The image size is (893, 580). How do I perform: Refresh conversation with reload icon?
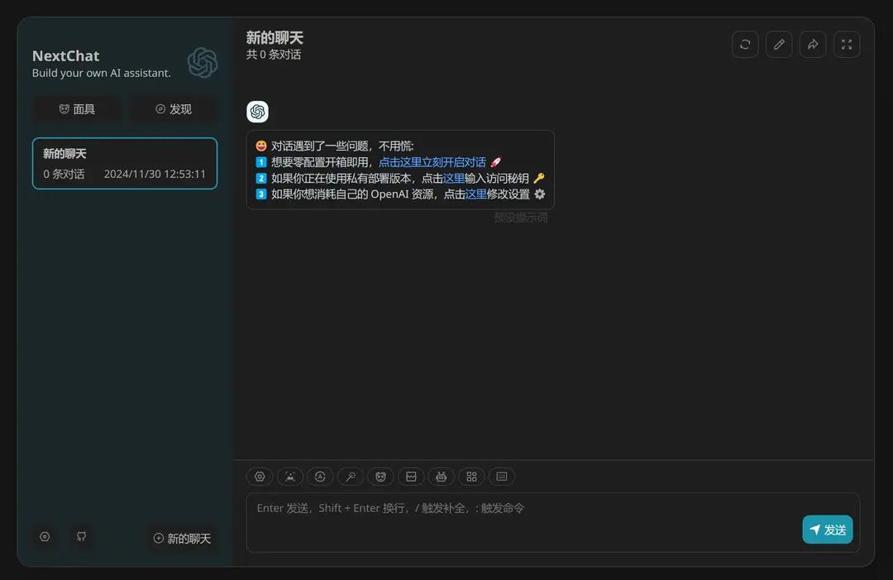coord(745,44)
